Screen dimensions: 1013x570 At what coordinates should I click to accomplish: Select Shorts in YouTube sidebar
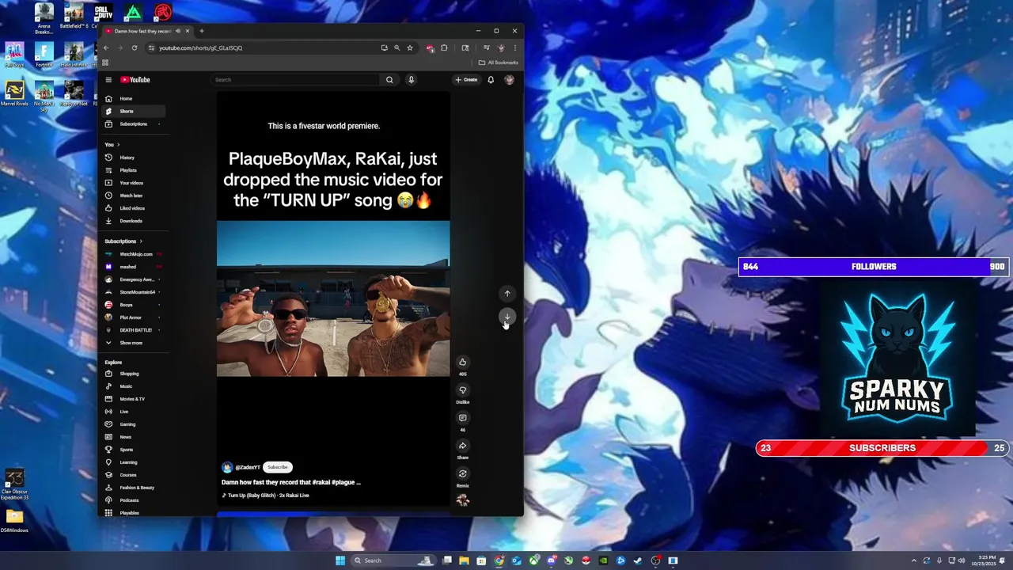click(x=135, y=112)
